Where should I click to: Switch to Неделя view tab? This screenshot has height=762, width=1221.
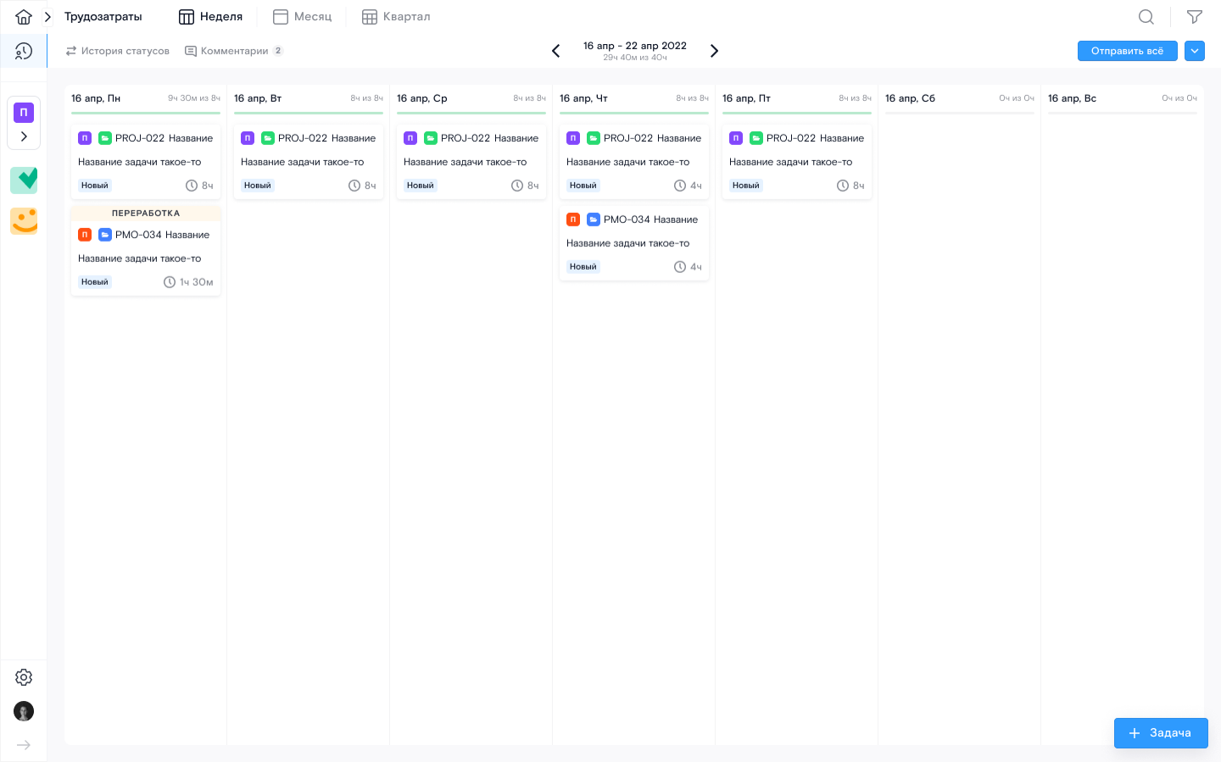(210, 17)
